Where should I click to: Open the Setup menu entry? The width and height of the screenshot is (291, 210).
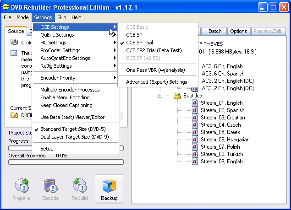(x=76, y=149)
